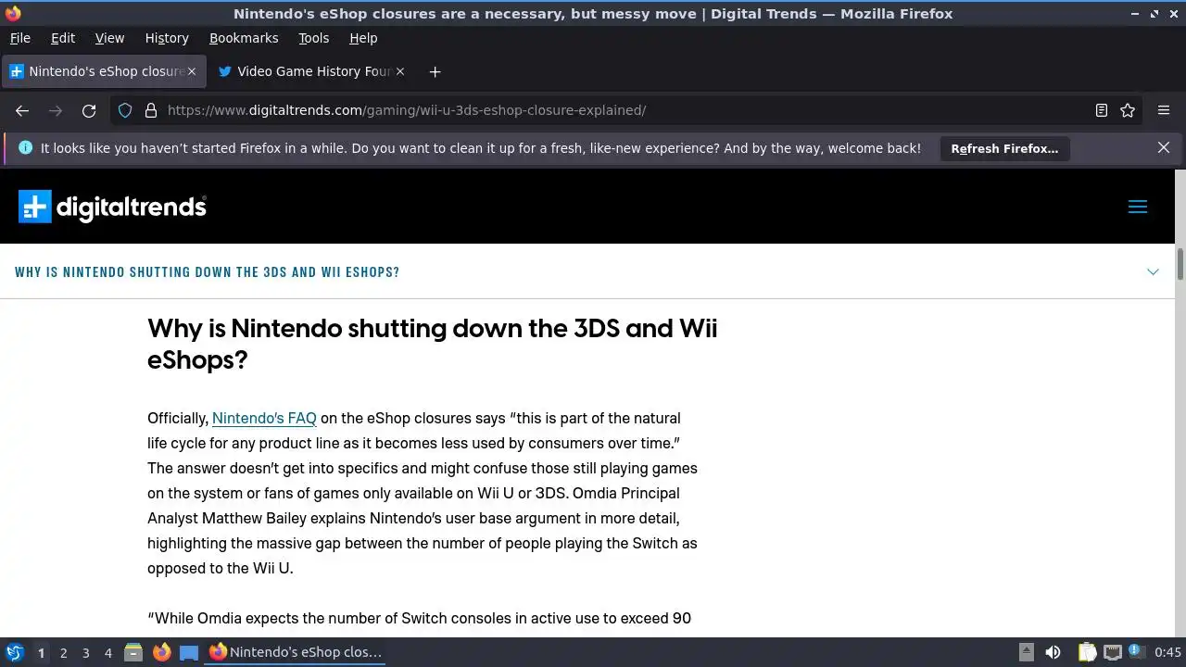Open the File menu
Screen dimensions: 1186x667
(19, 38)
